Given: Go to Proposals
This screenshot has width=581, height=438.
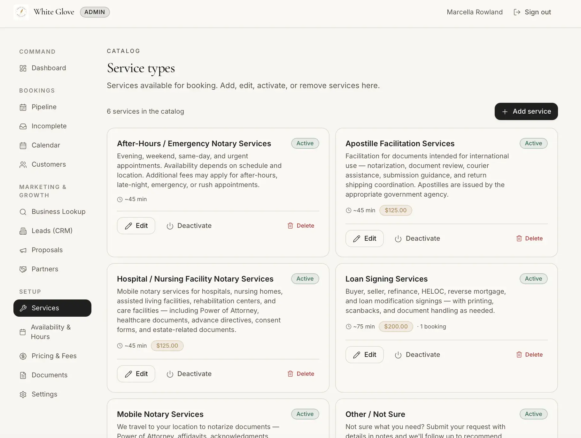Looking at the screenshot, I should [52, 250].
